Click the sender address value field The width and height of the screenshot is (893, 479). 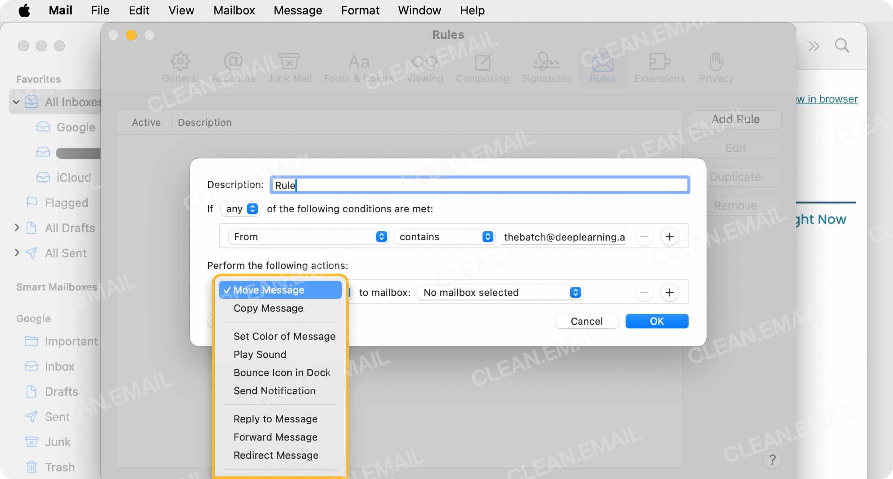point(564,237)
